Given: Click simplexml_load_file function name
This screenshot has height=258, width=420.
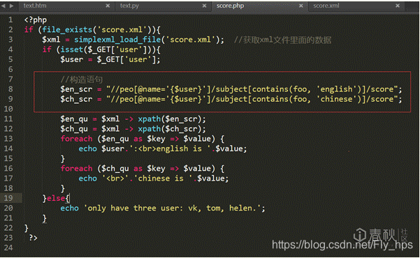Looking at the screenshot, I should 117,40.
